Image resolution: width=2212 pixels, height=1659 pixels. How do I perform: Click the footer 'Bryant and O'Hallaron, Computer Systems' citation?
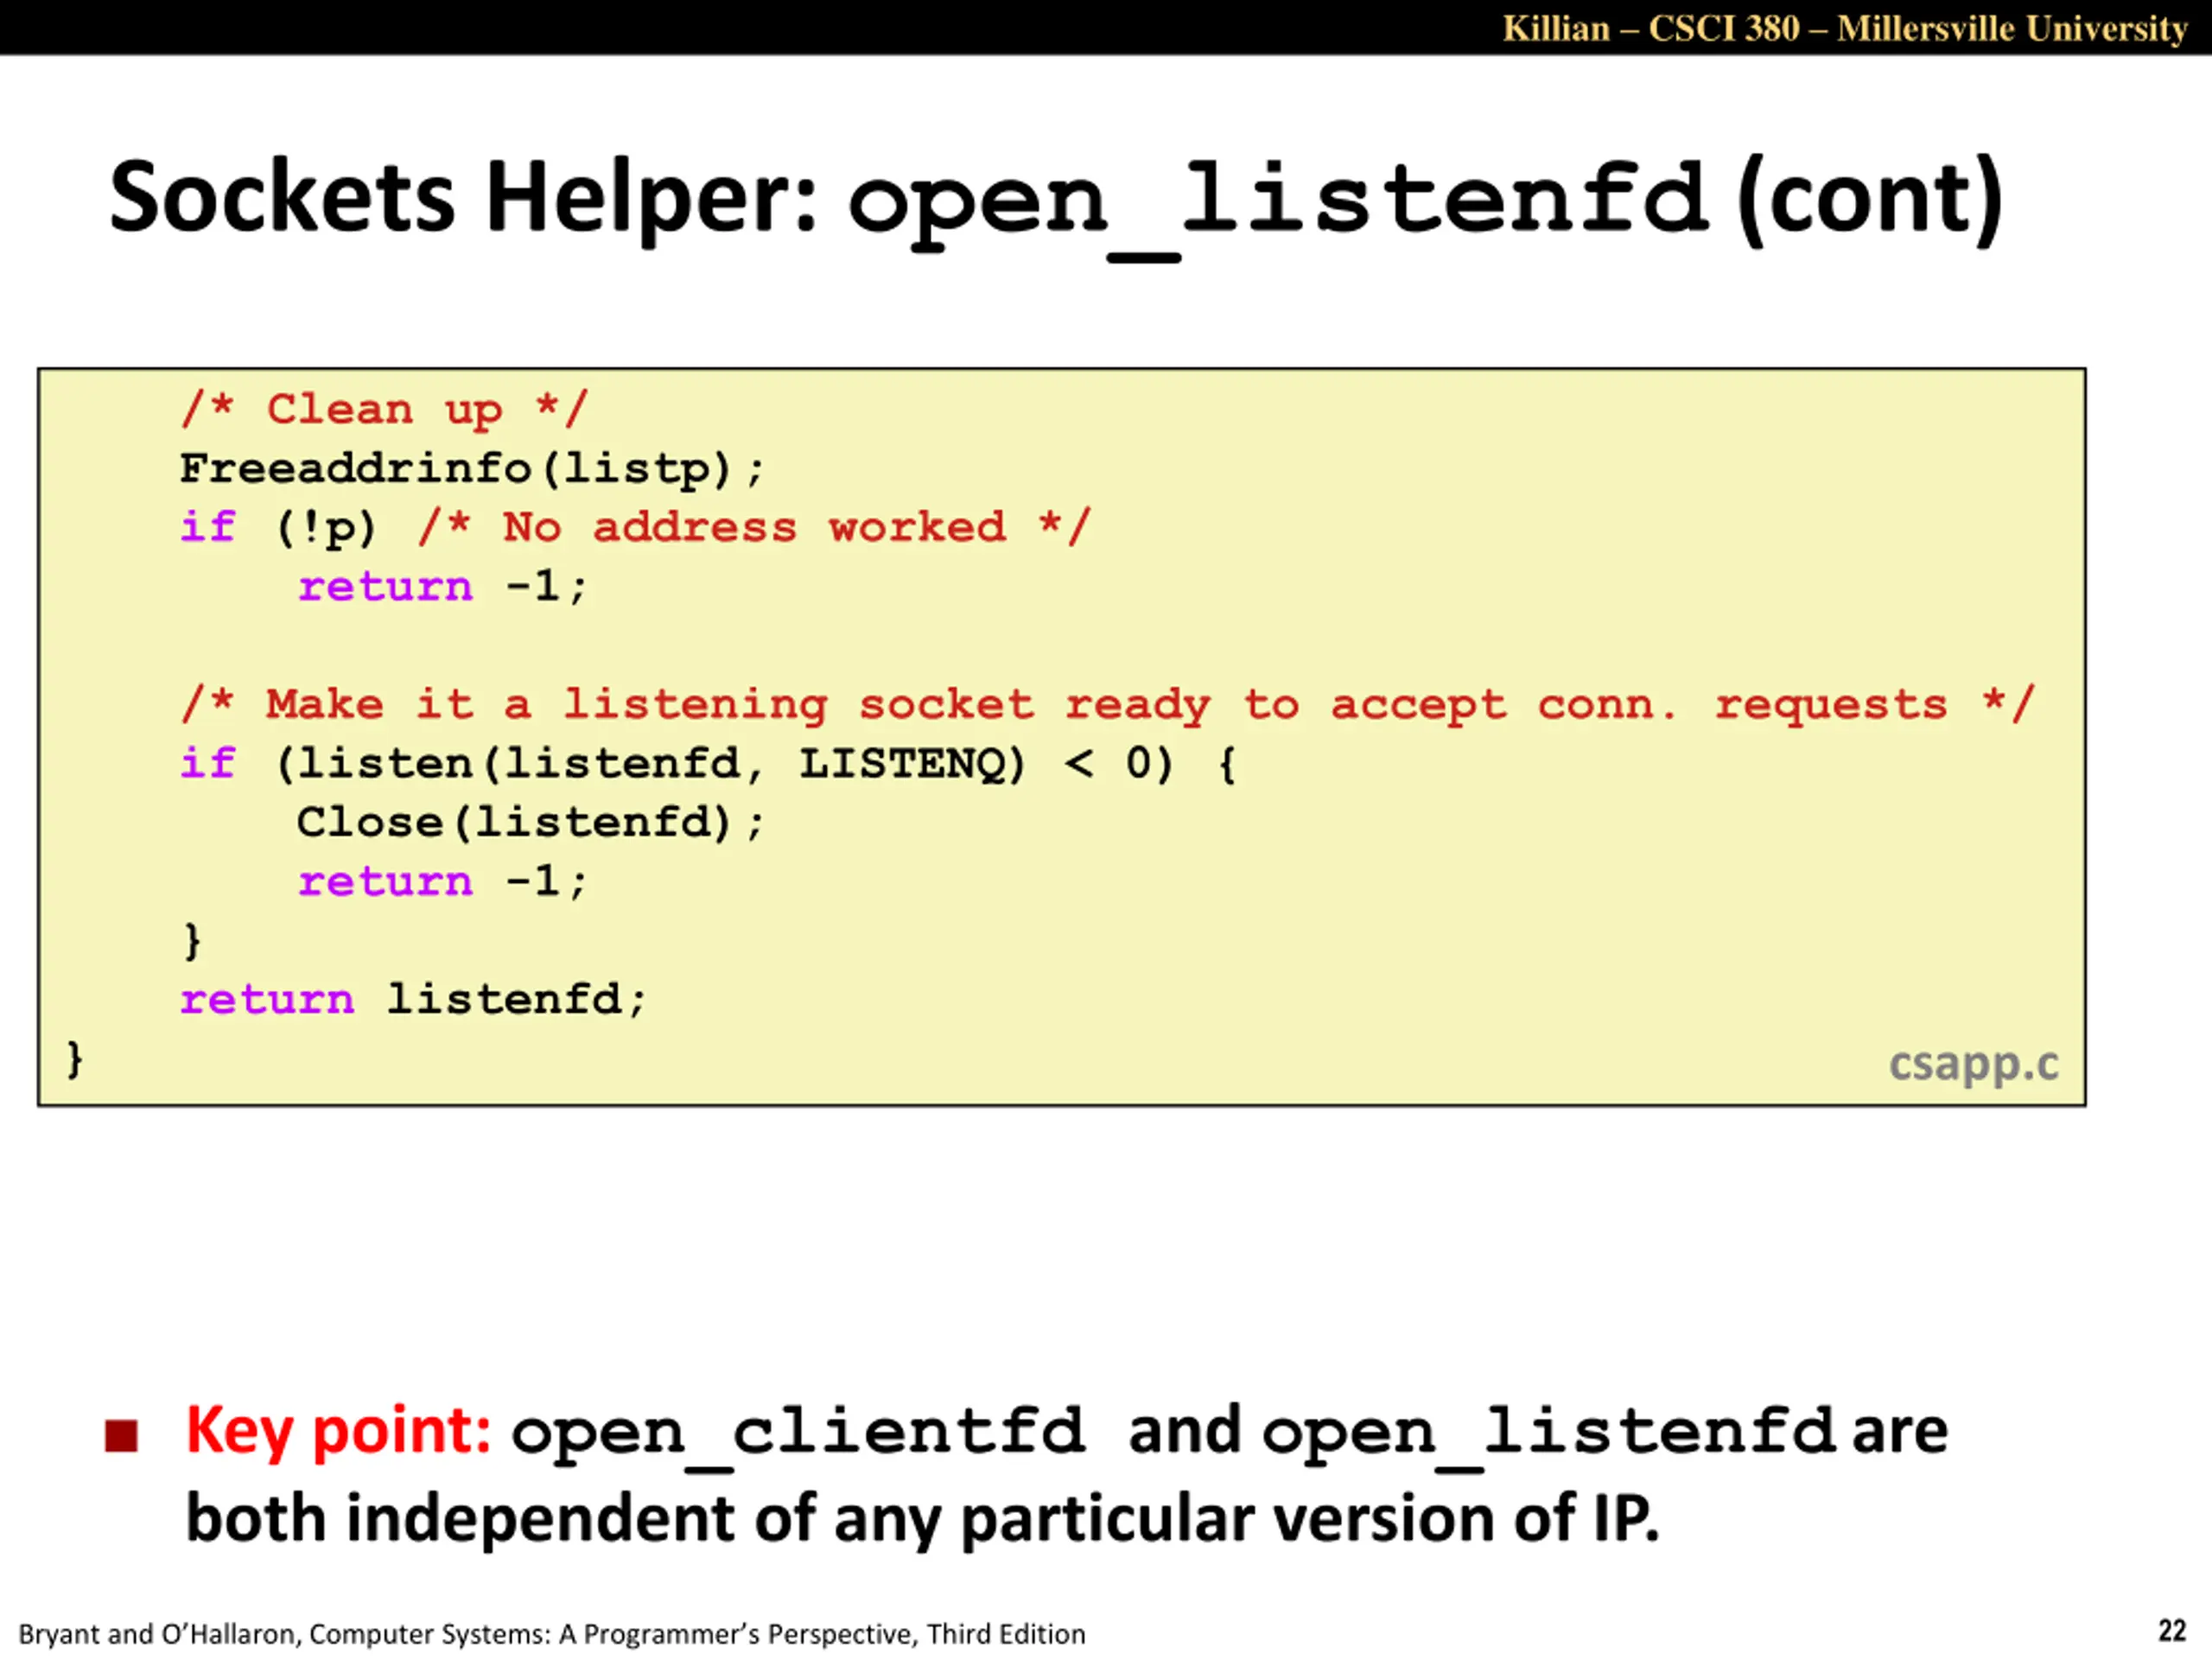click(552, 1634)
